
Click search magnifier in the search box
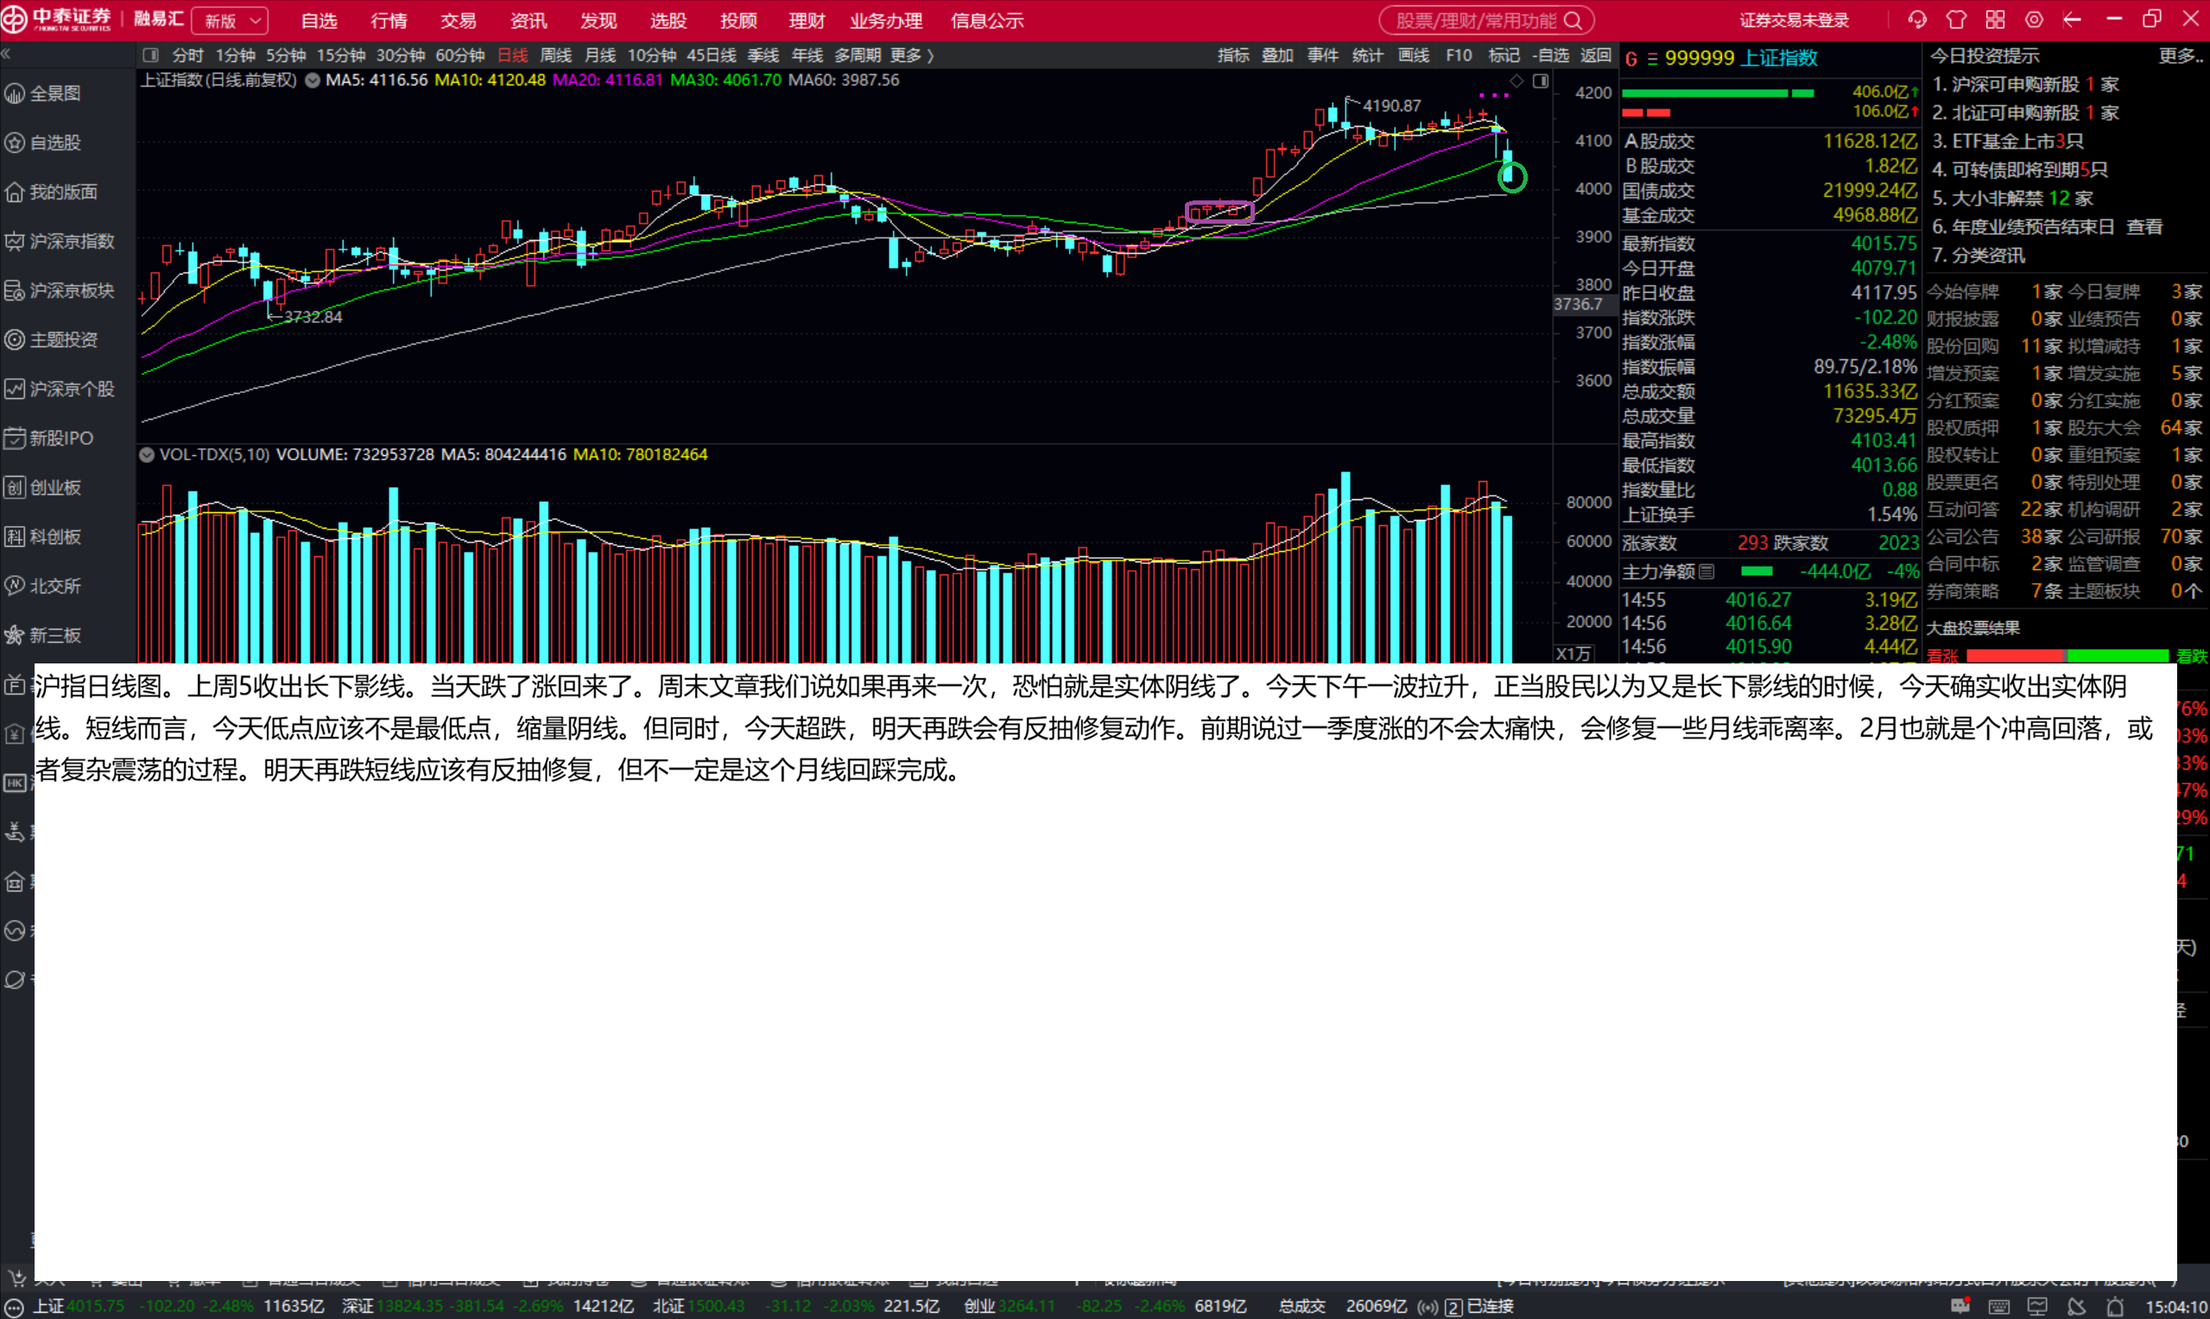point(1573,21)
